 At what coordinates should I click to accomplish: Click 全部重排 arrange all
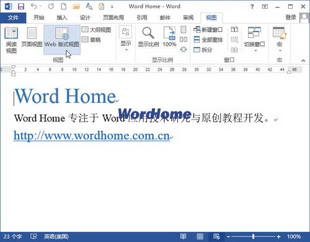pyautogui.click(x=208, y=40)
